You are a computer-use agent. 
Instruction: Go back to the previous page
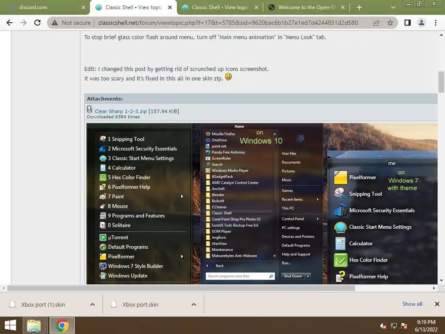click(10, 23)
